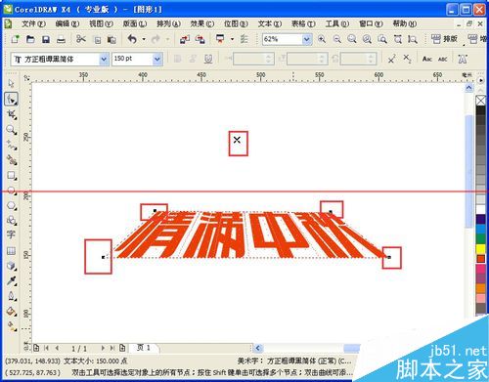The width and height of the screenshot is (489, 382).
Task: Select the Eyedropper tool
Action: click(x=12, y=280)
